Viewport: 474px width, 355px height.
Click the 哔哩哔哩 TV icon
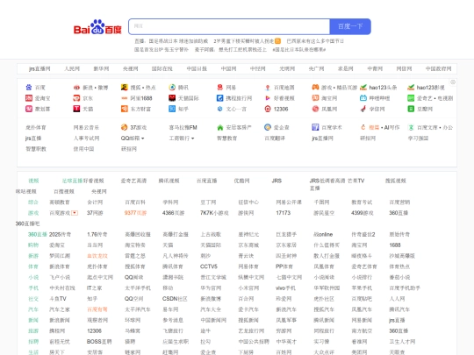[x=363, y=98]
